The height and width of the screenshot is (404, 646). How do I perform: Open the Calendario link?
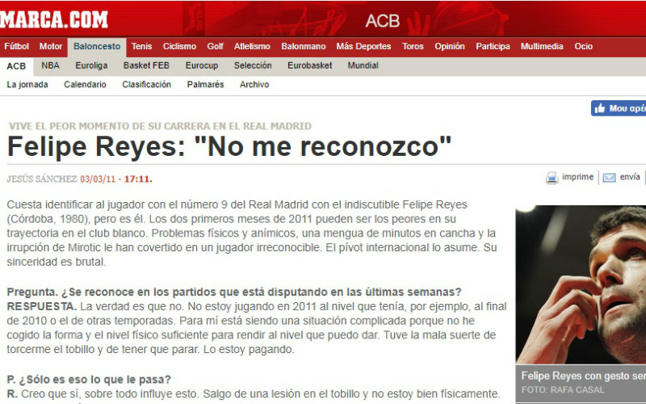[85, 84]
